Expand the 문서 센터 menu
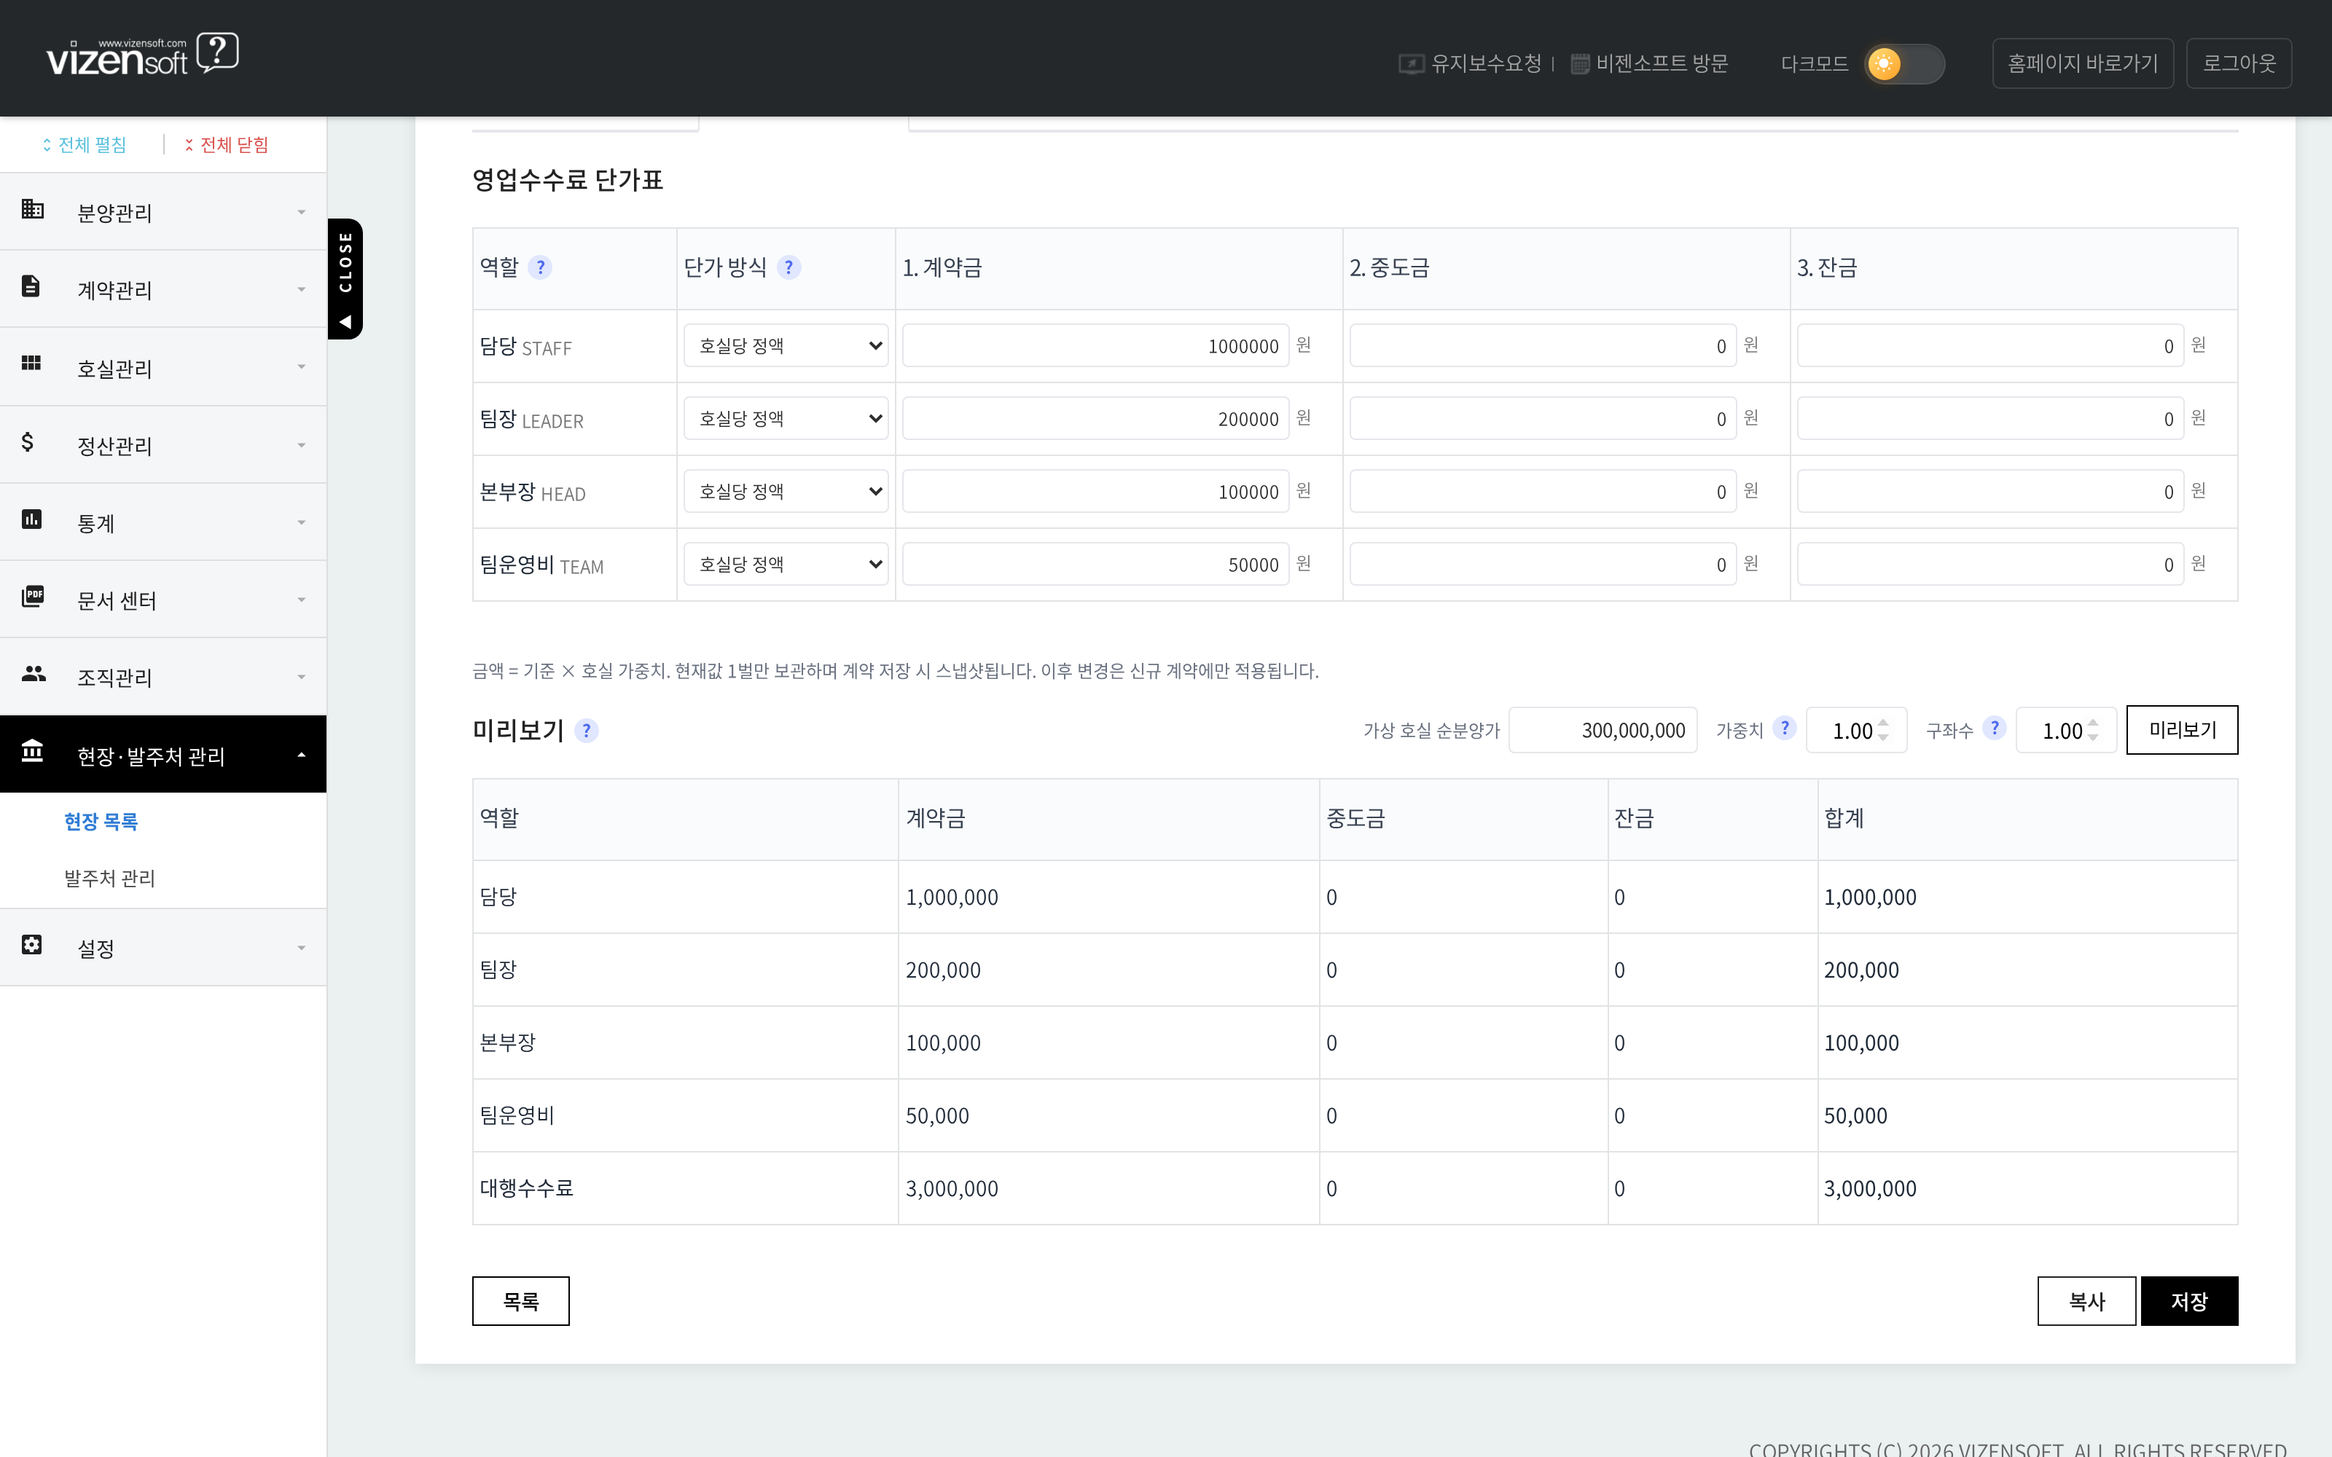 [x=163, y=600]
